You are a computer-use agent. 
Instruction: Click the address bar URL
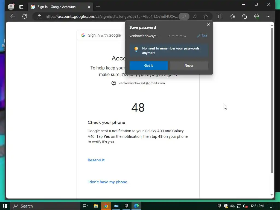click(x=112, y=16)
